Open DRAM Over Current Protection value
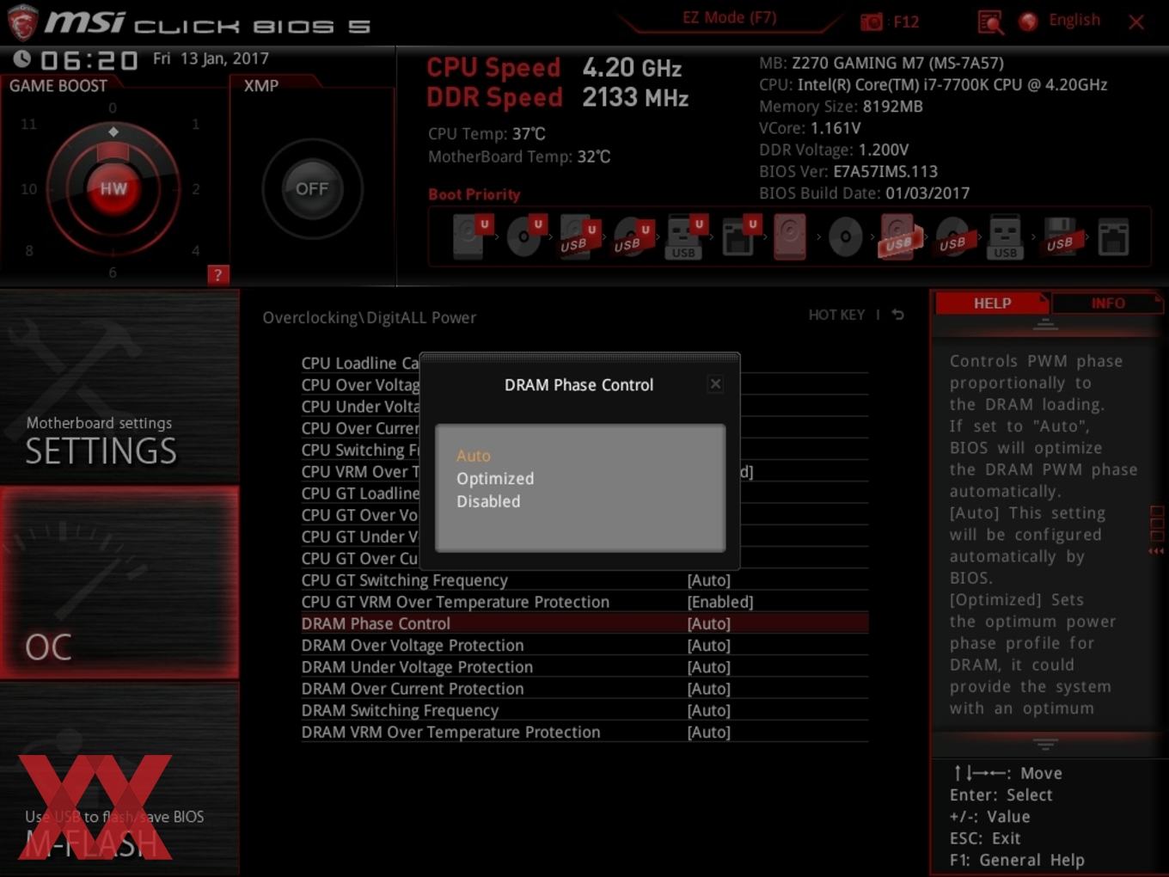The width and height of the screenshot is (1169, 877). [708, 689]
